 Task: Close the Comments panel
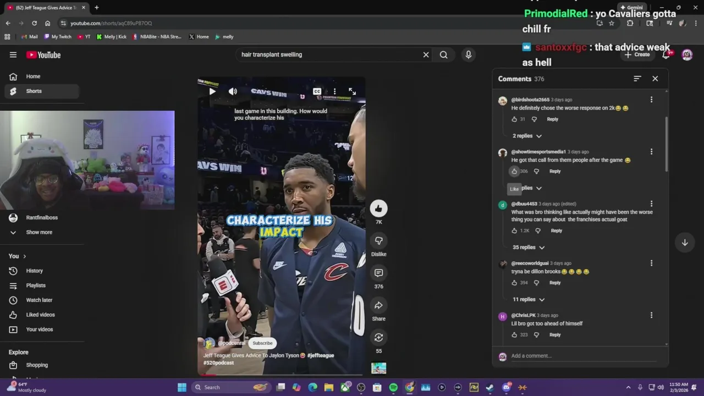click(655, 79)
